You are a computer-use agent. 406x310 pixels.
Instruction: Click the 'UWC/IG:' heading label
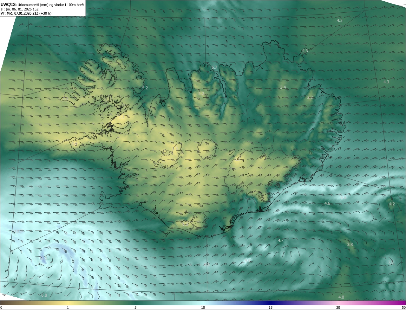[x=9, y=5]
